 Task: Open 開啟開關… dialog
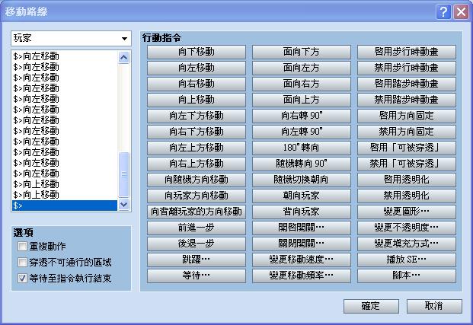point(302,228)
